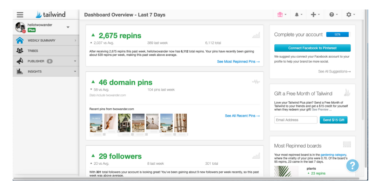Expand the Insights menu arrow
Image resolution: width=381 pixels, height=190 pixels.
tap(75, 72)
